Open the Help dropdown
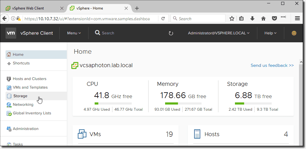The image size is (306, 149). point(270,33)
